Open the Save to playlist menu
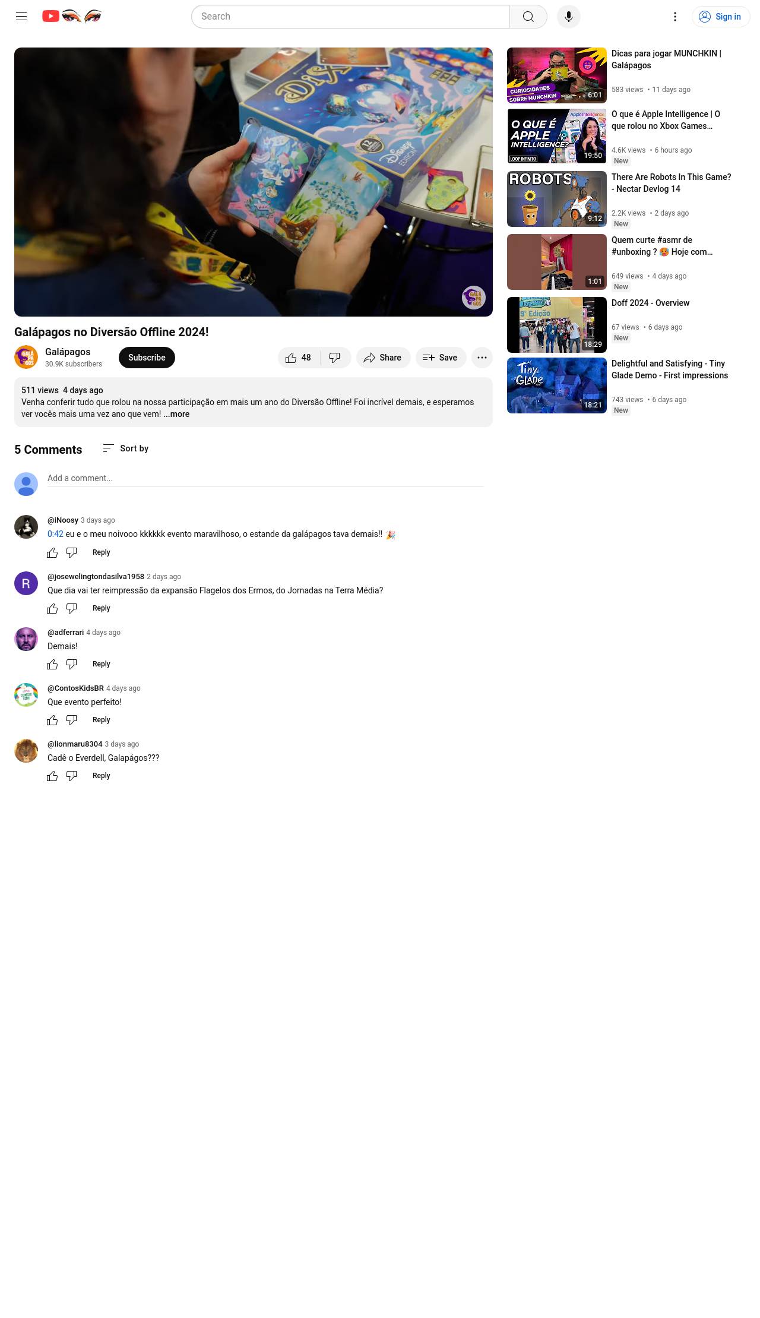This screenshot has height=1318, width=760. pyautogui.click(x=441, y=358)
